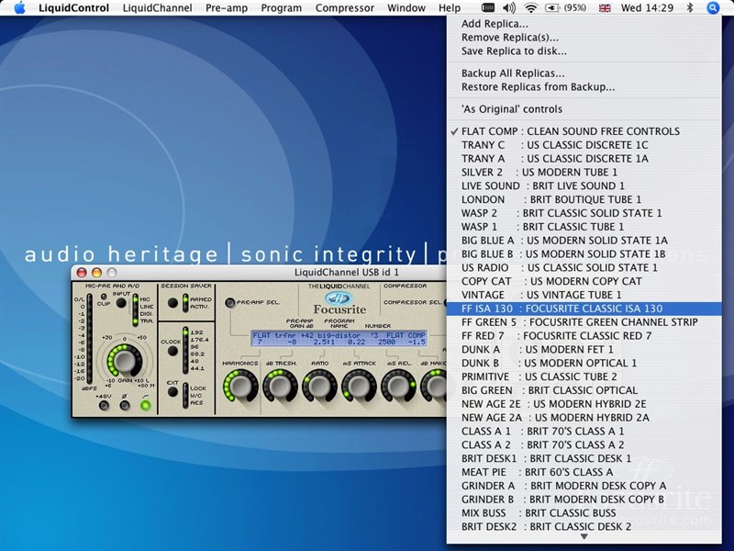734x551 pixels.
Task: Click the mic-pre Gain knob
Action: tap(125, 361)
